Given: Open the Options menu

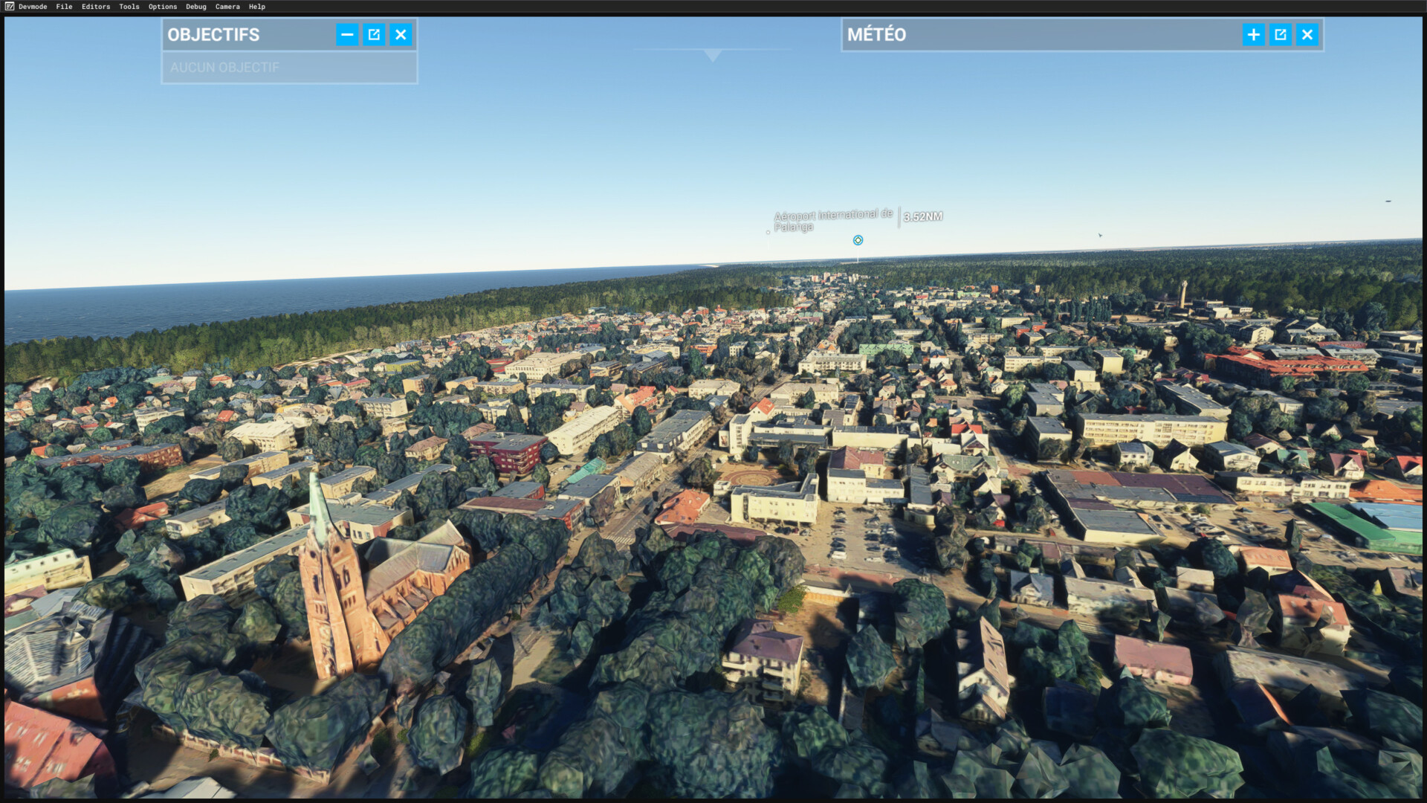Looking at the screenshot, I should pos(163,7).
